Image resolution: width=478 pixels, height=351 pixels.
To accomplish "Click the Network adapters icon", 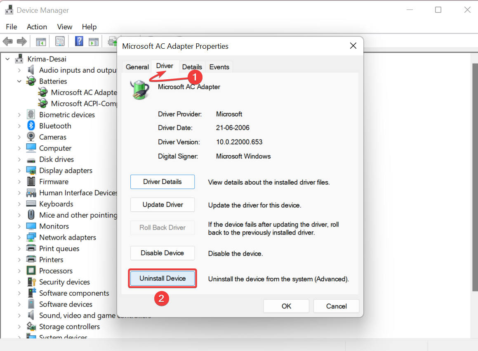I will click(31, 237).
